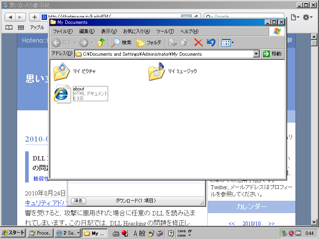Click the red IME ball icon
Image resolution: width=319 pixels, height=239 pixels.
125,233
